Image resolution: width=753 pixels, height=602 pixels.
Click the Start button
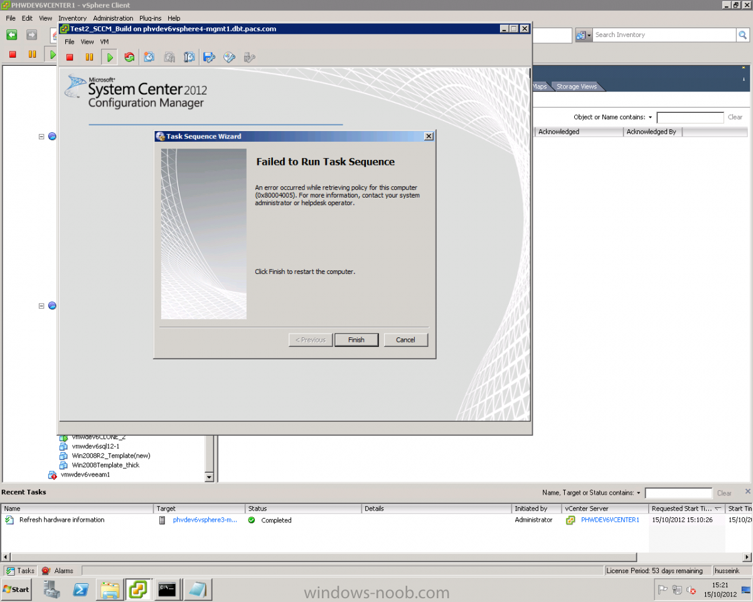[x=16, y=589]
